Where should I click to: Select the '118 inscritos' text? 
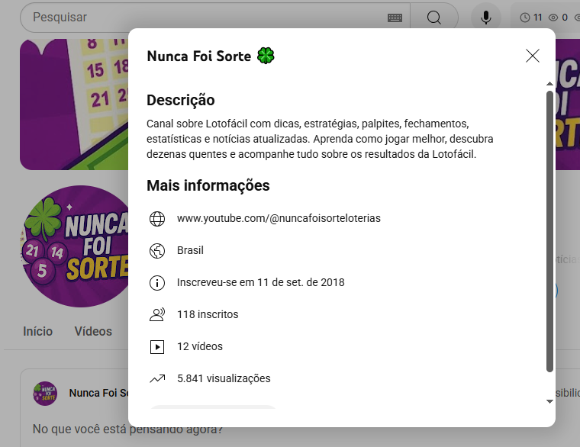coord(208,314)
